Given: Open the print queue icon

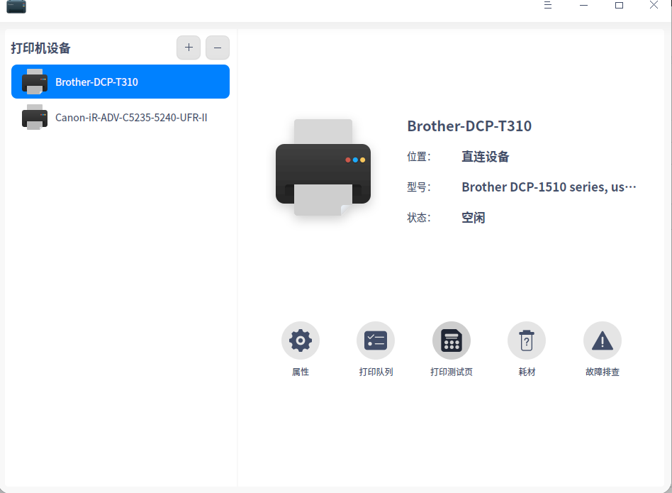Looking at the screenshot, I should pos(376,340).
